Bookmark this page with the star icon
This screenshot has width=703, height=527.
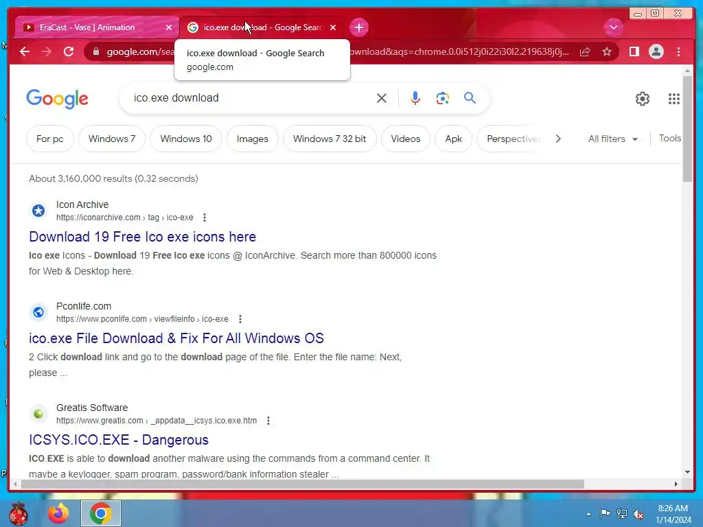click(x=607, y=52)
